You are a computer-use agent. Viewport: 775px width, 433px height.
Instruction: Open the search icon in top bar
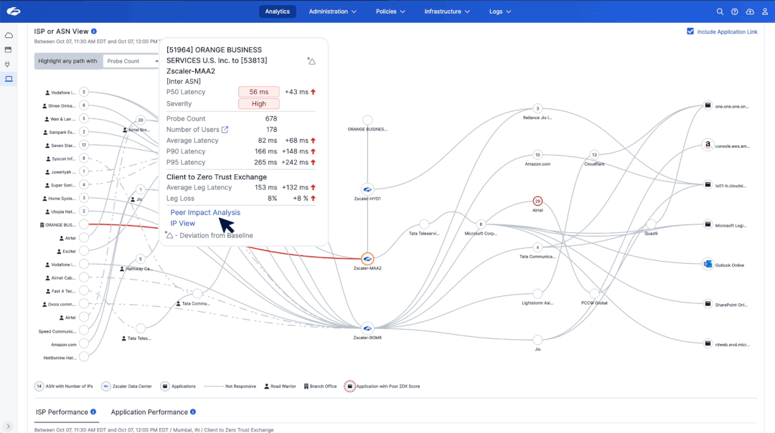pyautogui.click(x=720, y=11)
